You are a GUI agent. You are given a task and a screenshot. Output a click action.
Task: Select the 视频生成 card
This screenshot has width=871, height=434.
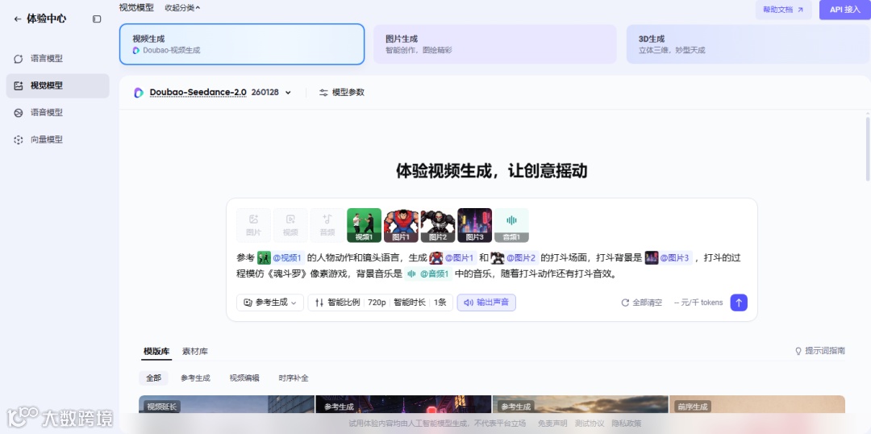[242, 44]
